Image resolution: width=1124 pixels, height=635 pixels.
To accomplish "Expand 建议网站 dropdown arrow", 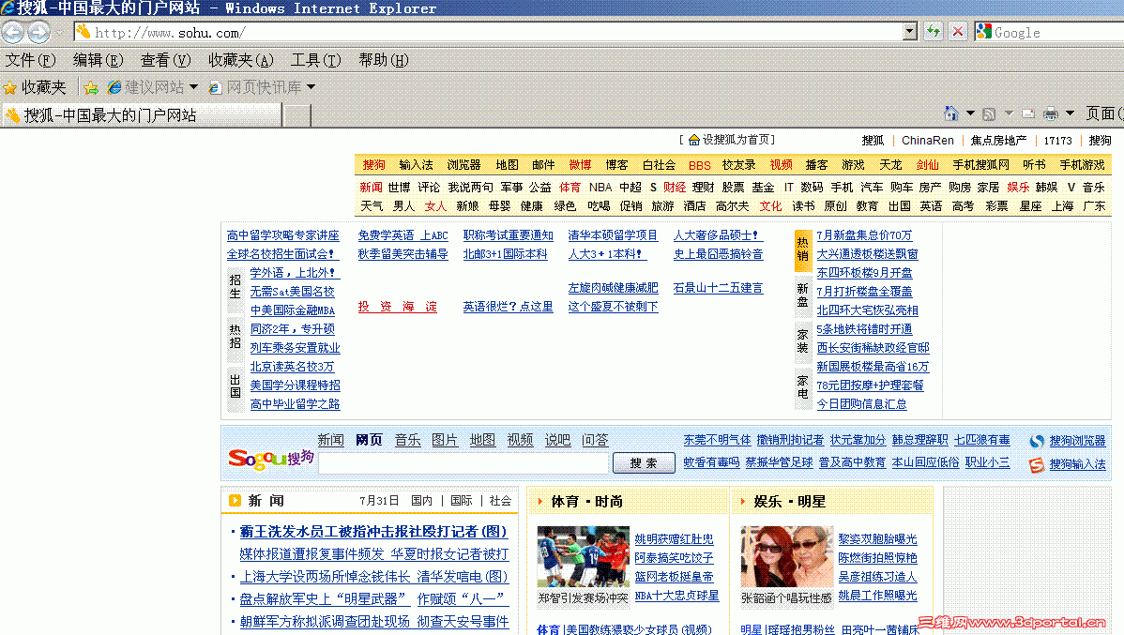I will (x=193, y=87).
